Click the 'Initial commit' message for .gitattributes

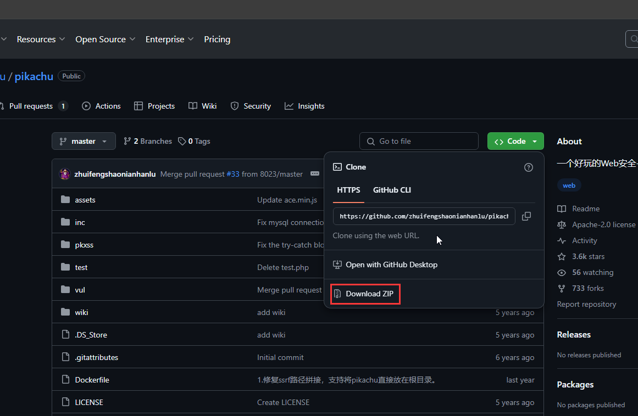[x=280, y=357]
